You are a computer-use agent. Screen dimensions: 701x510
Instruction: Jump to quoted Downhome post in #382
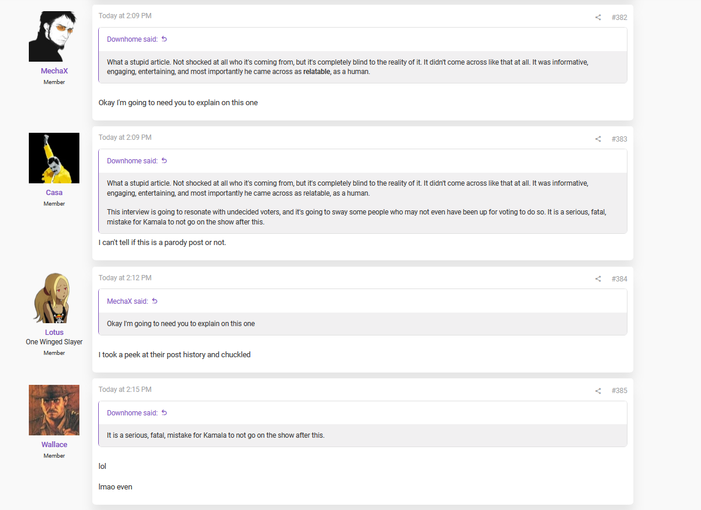[x=164, y=39]
